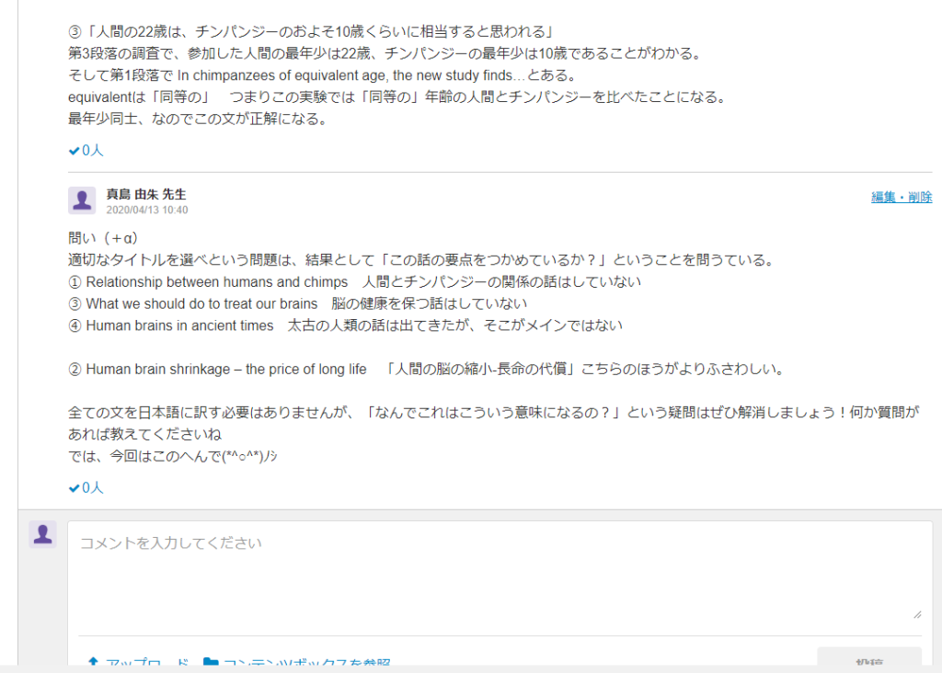Focus the コメントを入力してください comment field
Screen dimensions: 942x673
(497, 570)
